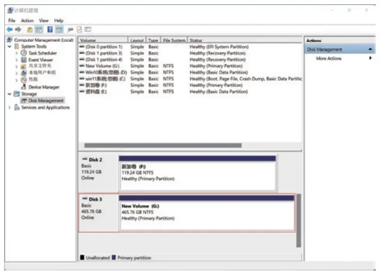Viewport: 381px width, 274px height.
Task: Select the (E:) volume row in list
Action: pyautogui.click(x=190, y=91)
